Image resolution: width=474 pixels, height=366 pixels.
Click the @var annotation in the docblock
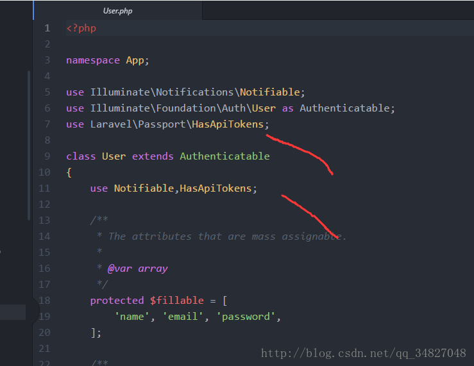pos(119,269)
